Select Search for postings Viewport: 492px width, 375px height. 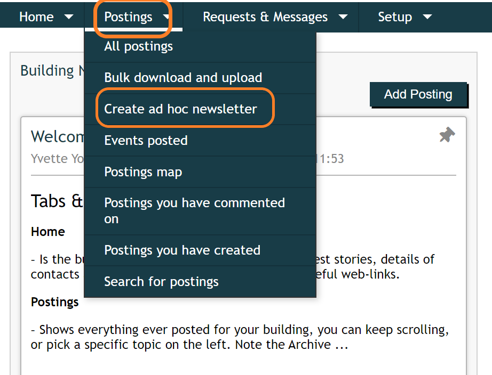tap(161, 281)
